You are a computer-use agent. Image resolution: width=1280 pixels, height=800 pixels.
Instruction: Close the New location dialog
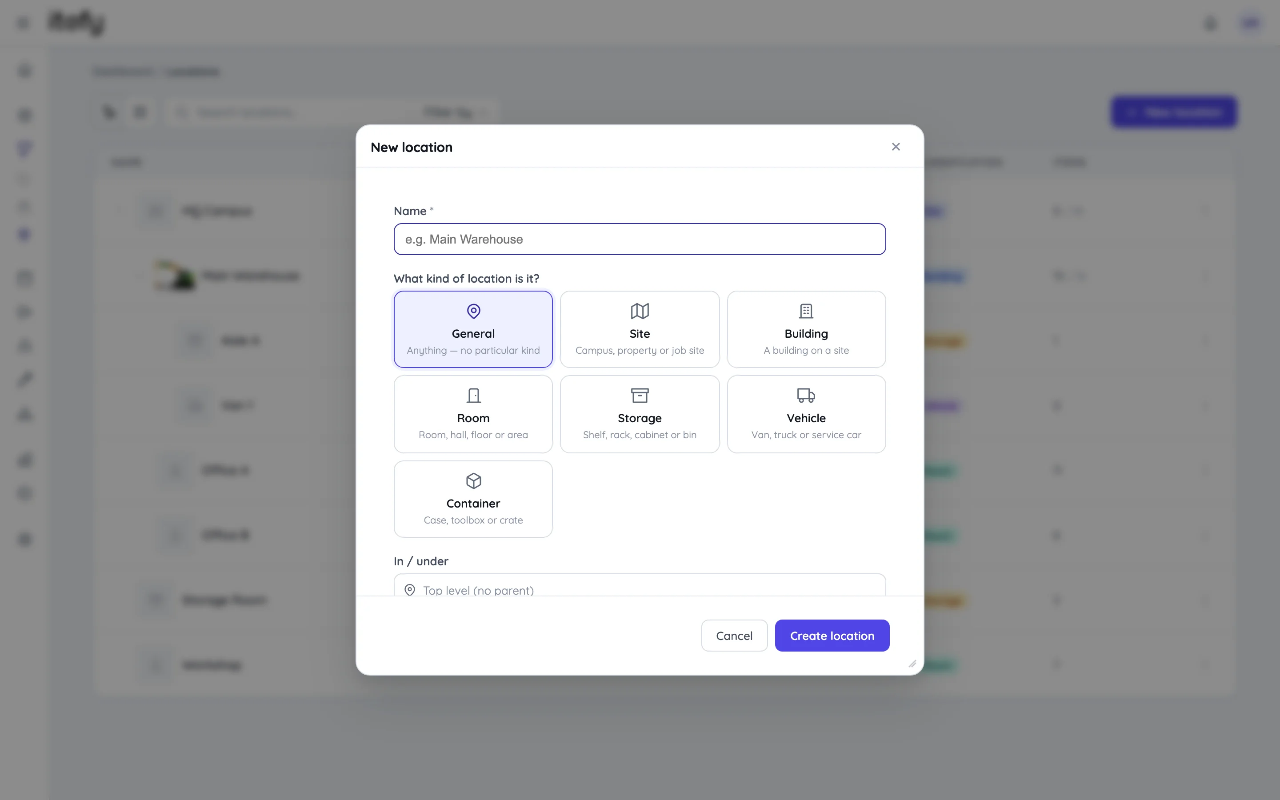pos(896,147)
